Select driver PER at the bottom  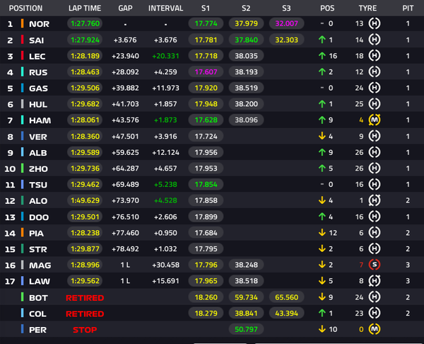click(x=38, y=330)
